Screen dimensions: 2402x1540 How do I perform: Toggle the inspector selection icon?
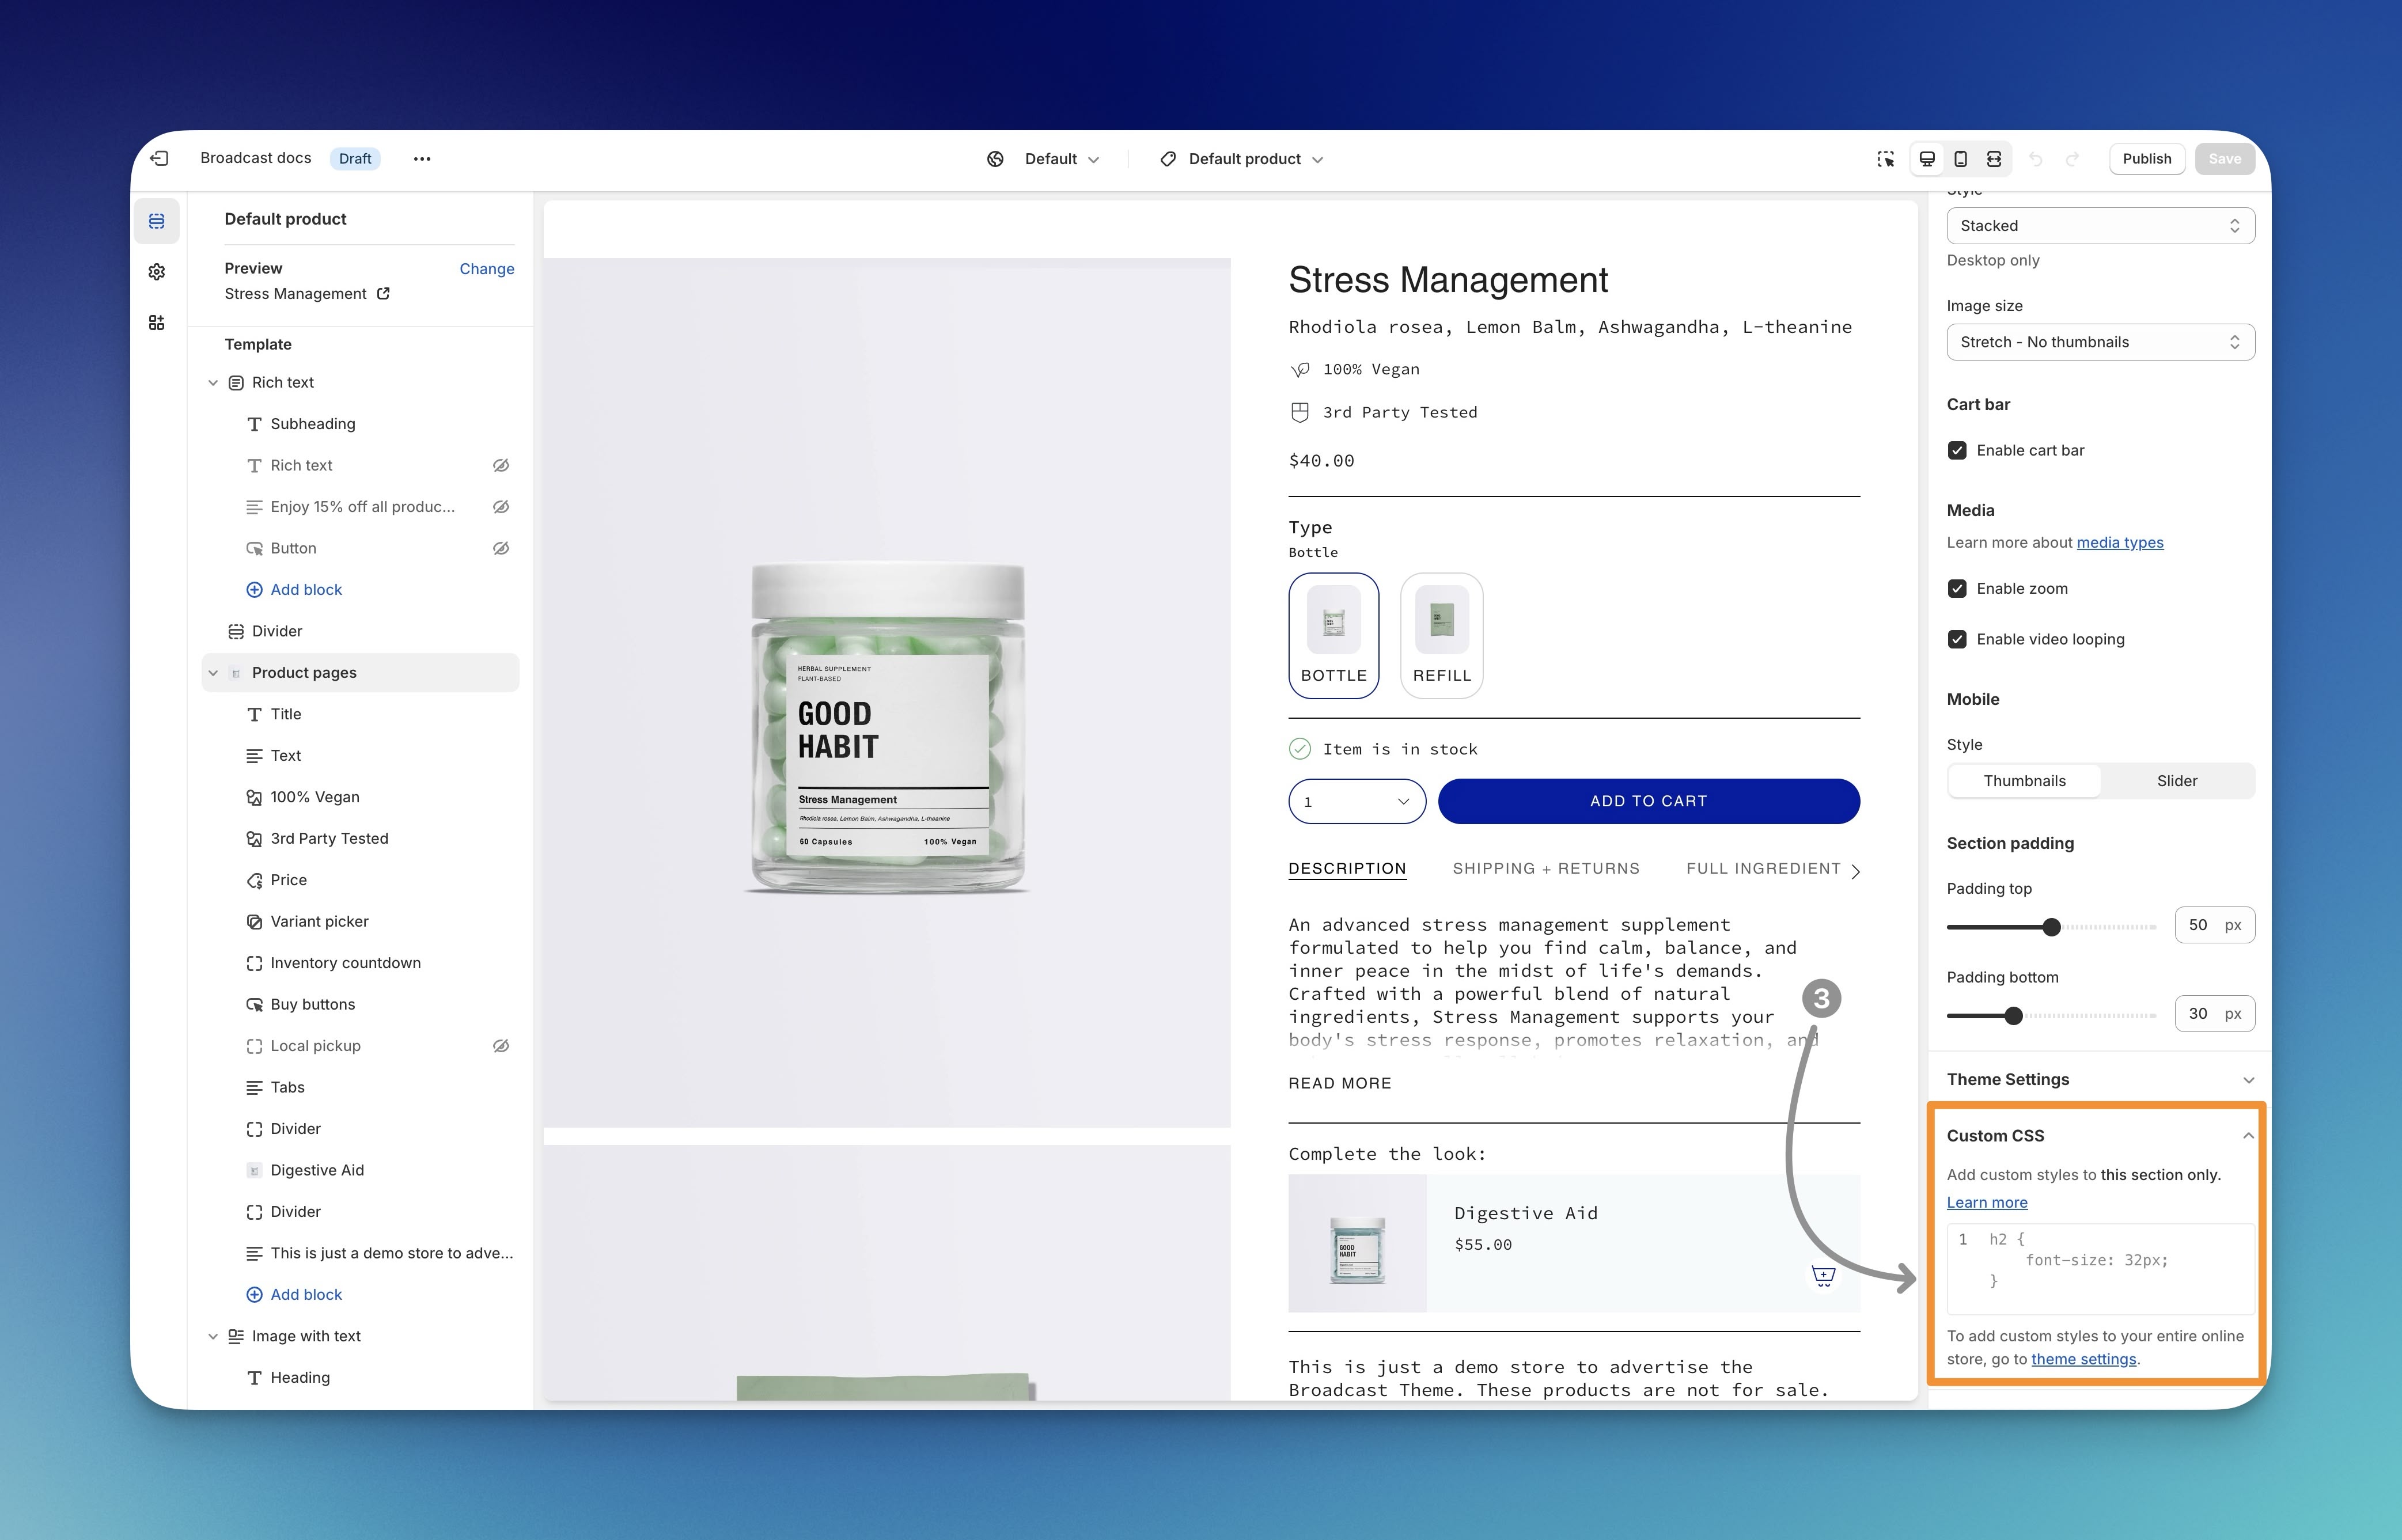point(1885,159)
